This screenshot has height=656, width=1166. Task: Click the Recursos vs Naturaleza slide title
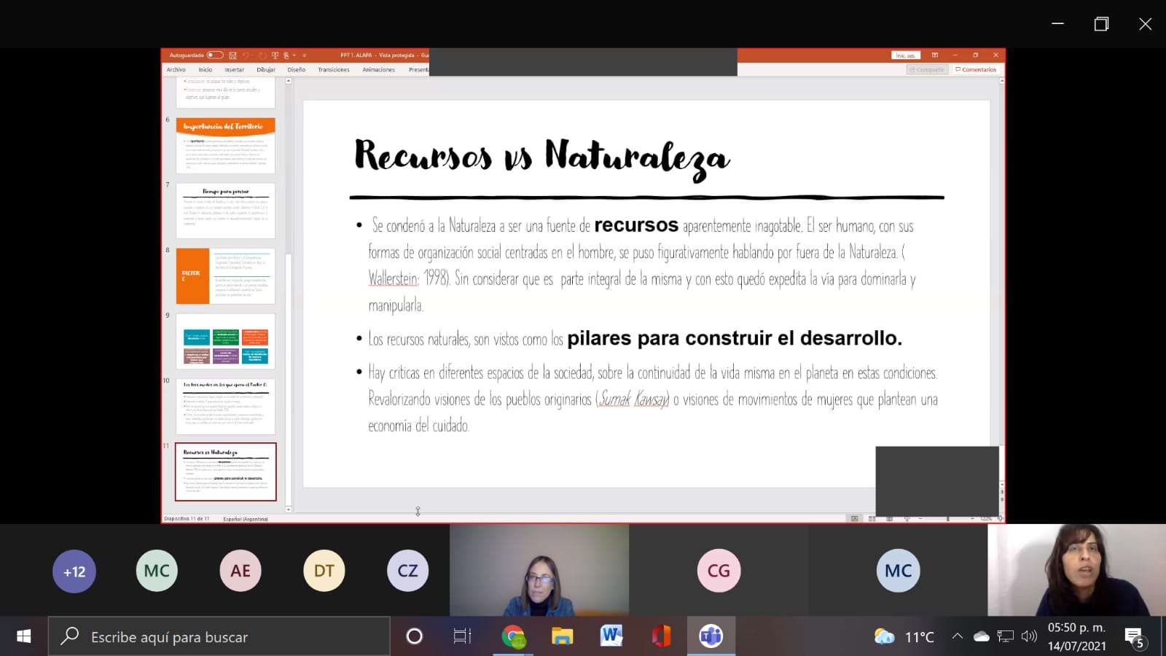point(541,157)
